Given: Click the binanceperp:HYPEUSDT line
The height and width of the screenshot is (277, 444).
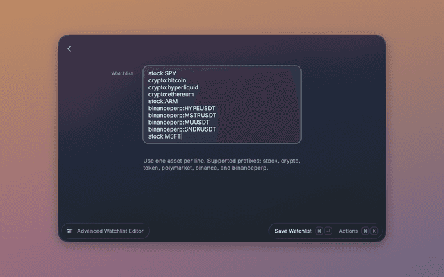Looking at the screenshot, I should [x=182, y=108].
